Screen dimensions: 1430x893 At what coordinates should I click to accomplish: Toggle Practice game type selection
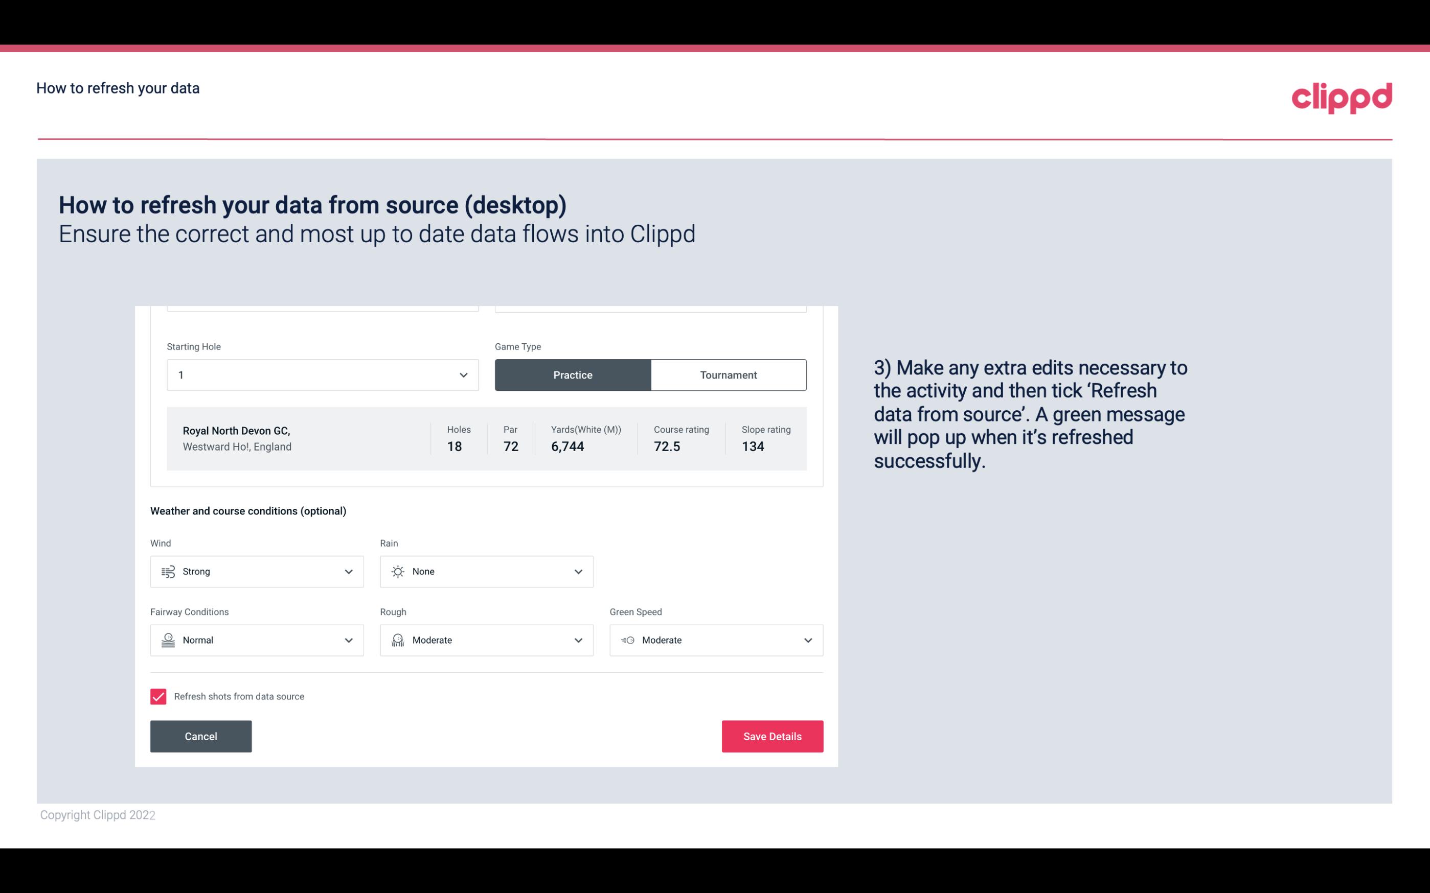[x=573, y=374]
